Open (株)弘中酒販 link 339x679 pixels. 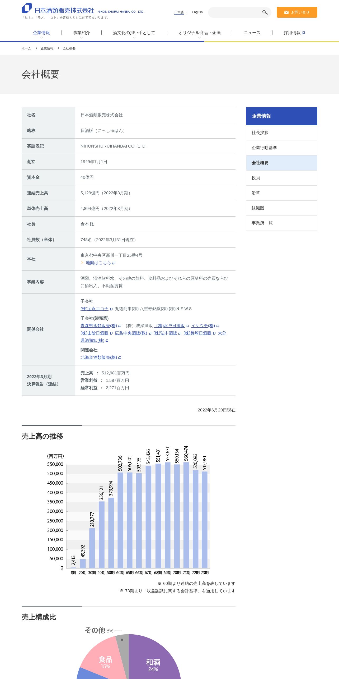tap(165, 333)
